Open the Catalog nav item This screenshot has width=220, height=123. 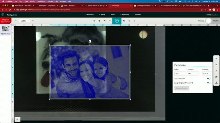(x=102, y=14)
